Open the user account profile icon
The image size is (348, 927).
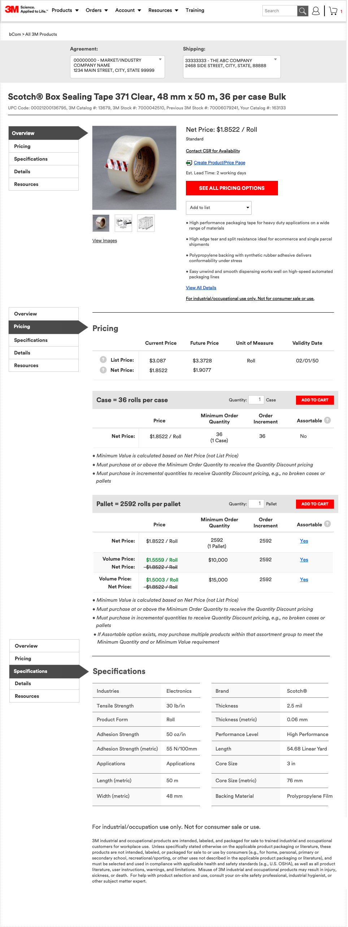[x=316, y=11]
